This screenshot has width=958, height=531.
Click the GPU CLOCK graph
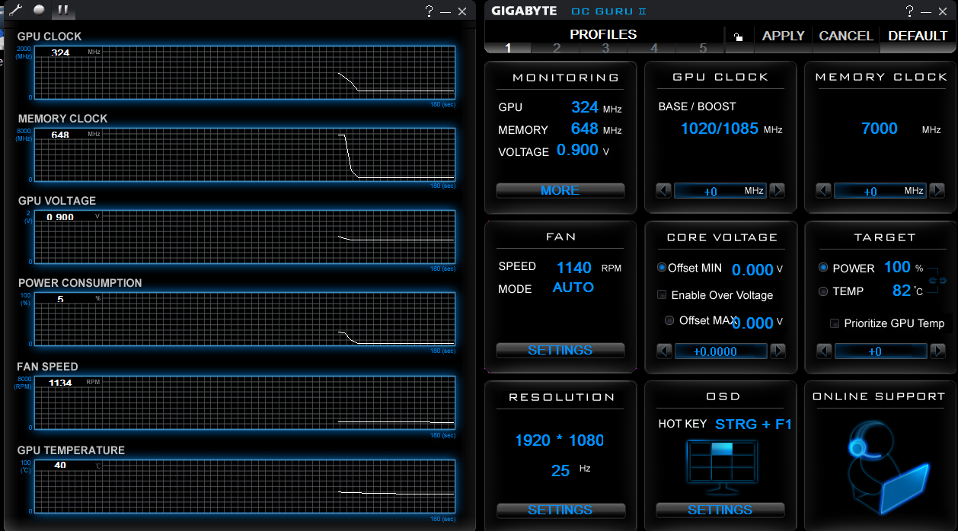(x=244, y=72)
